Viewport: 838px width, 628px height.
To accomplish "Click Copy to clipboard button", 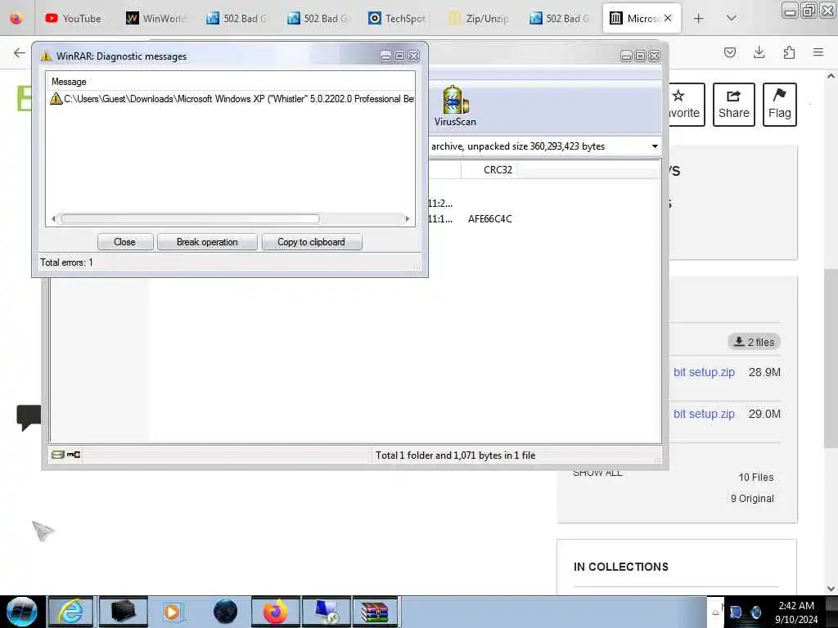I will [311, 242].
